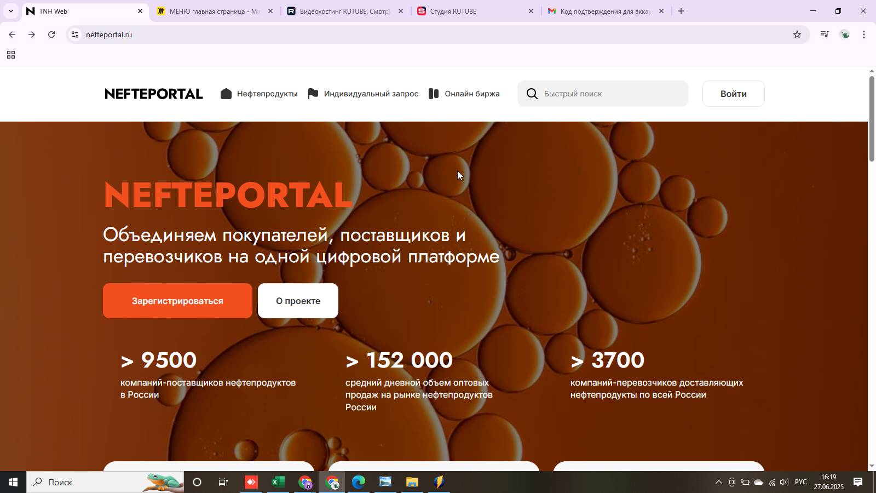Viewport: 876px width, 493px height.
Task: Open the red AnyDesk-like app in taskbar
Action: point(251,482)
